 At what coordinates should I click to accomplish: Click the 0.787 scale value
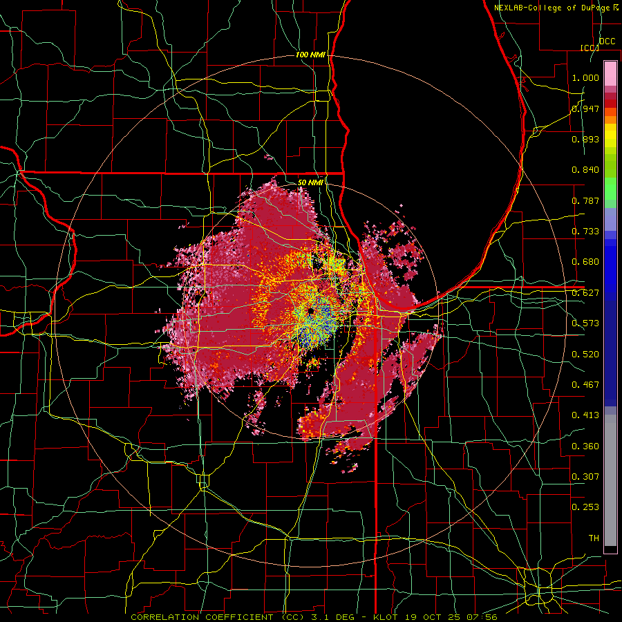point(585,200)
